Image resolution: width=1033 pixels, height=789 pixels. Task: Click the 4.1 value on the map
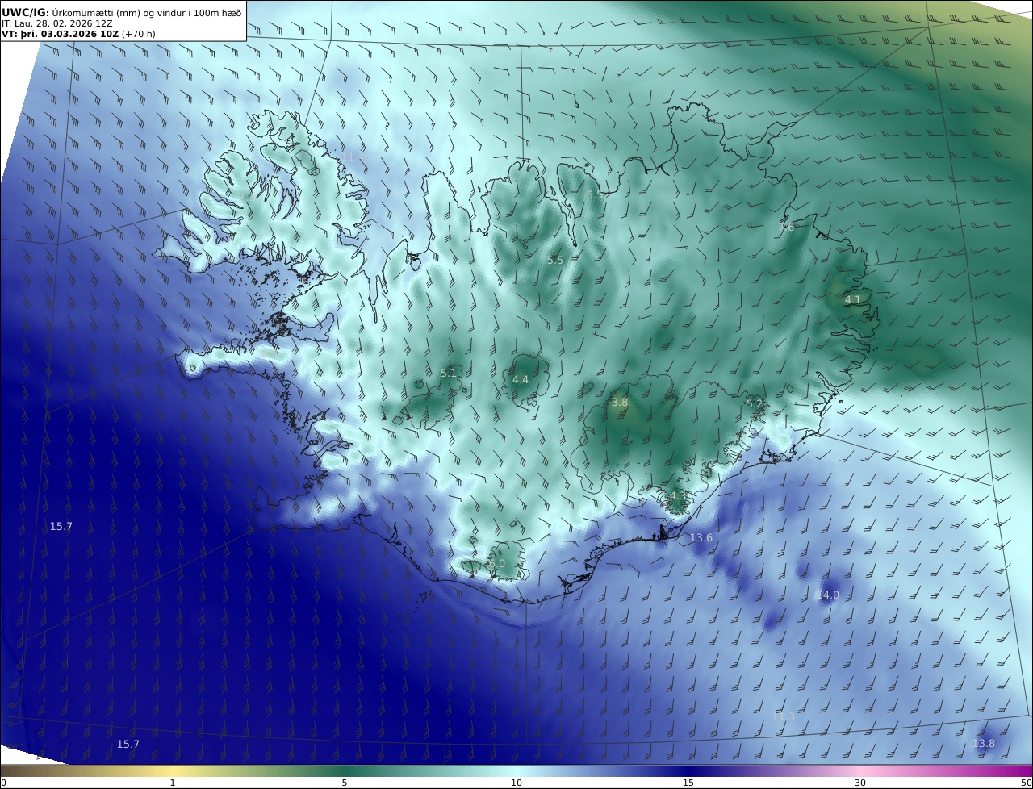853,299
